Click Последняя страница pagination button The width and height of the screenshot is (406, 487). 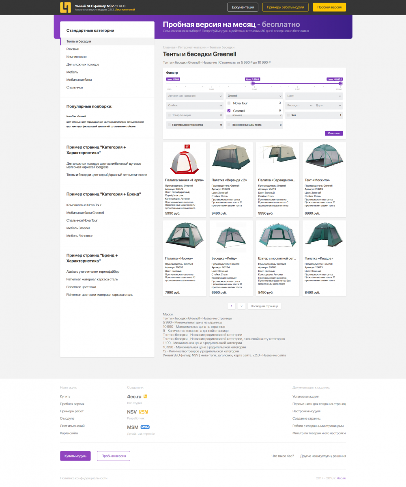[x=264, y=306]
